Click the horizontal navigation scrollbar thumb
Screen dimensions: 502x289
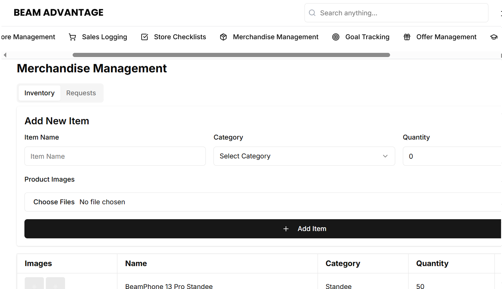click(x=231, y=55)
